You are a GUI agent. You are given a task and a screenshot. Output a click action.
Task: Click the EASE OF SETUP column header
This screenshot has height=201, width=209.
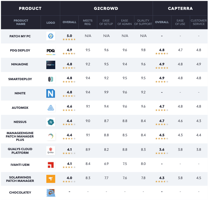point(106,22)
